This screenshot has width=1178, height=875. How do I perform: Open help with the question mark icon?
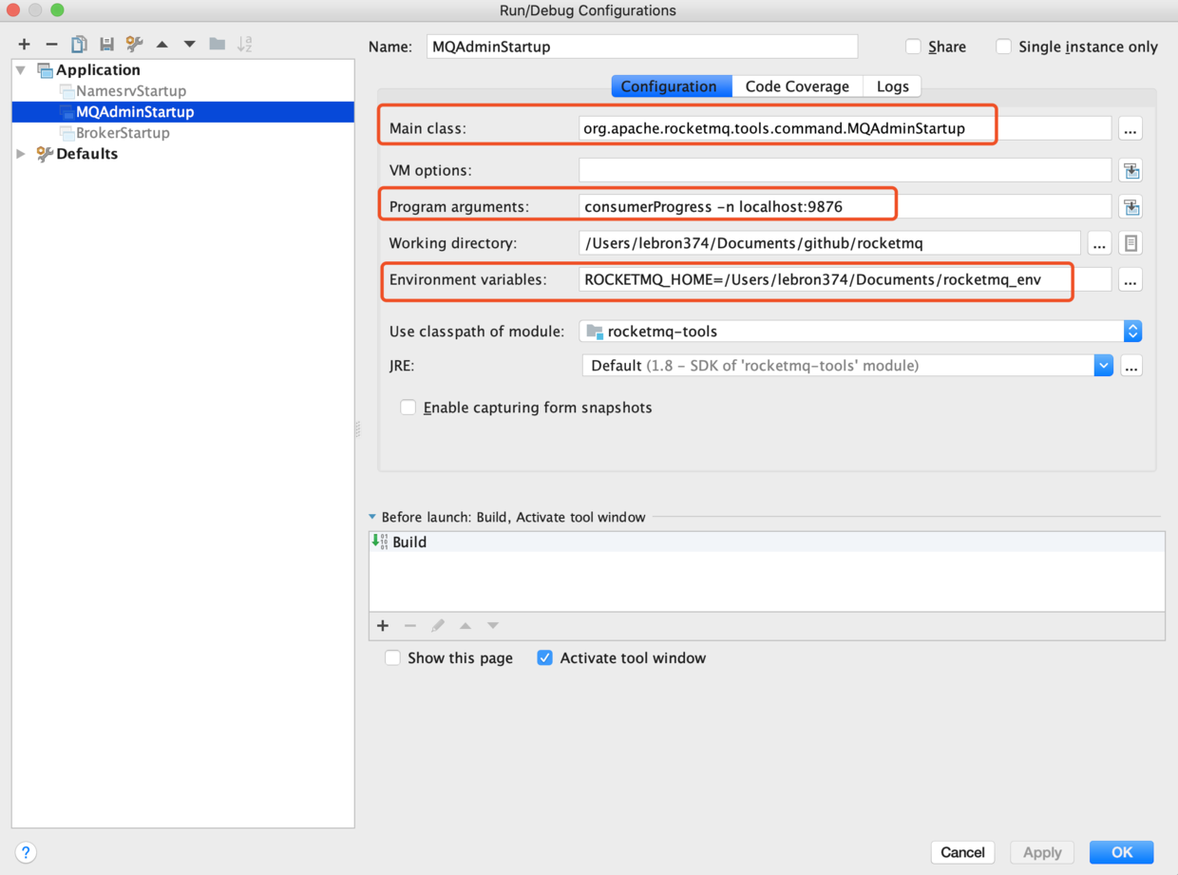pyautogui.click(x=26, y=852)
